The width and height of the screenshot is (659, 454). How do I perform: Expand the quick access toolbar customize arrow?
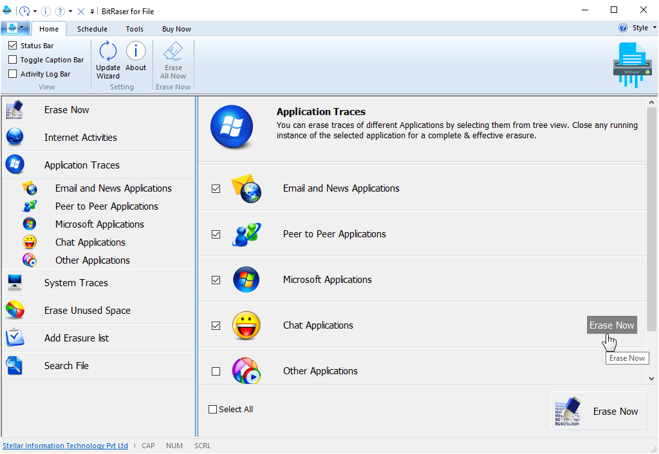[x=93, y=12]
